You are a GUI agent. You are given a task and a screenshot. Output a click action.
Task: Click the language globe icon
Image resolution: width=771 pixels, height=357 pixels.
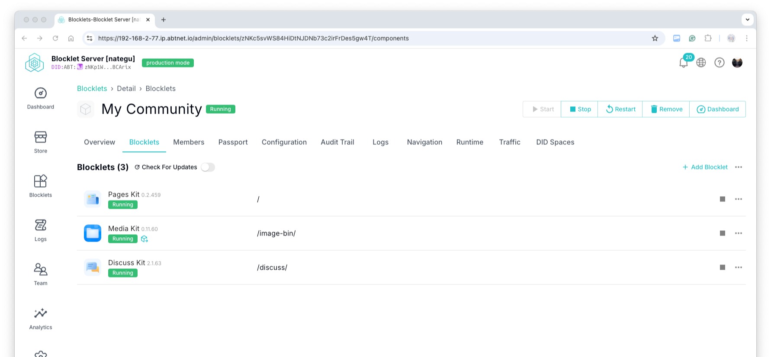[x=701, y=63]
